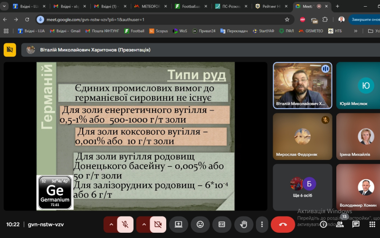Open the 'Ще 6 осіб' tile
Viewport: 380px width, 238px height.
click(x=303, y=187)
